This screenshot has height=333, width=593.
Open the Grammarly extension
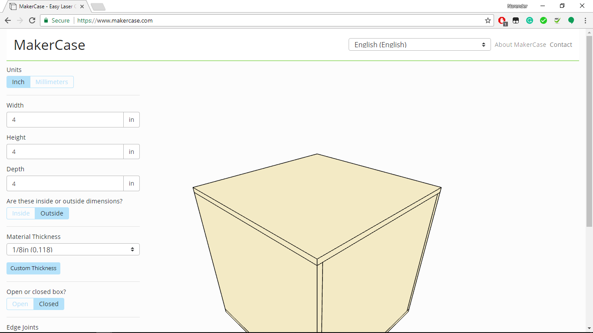[530, 20]
